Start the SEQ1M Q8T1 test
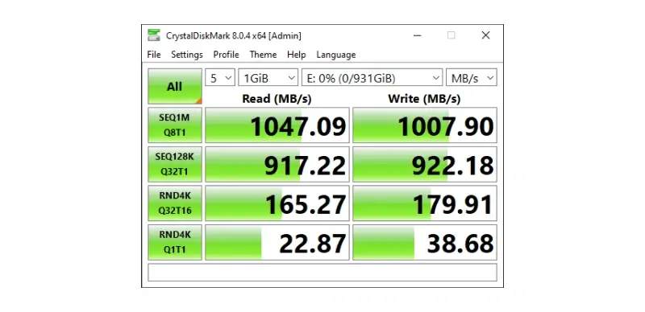The image size is (645, 312). 175,125
